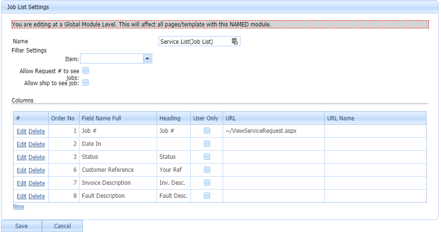
Task: Check User Only for Invoice Description
Action: point(207,182)
